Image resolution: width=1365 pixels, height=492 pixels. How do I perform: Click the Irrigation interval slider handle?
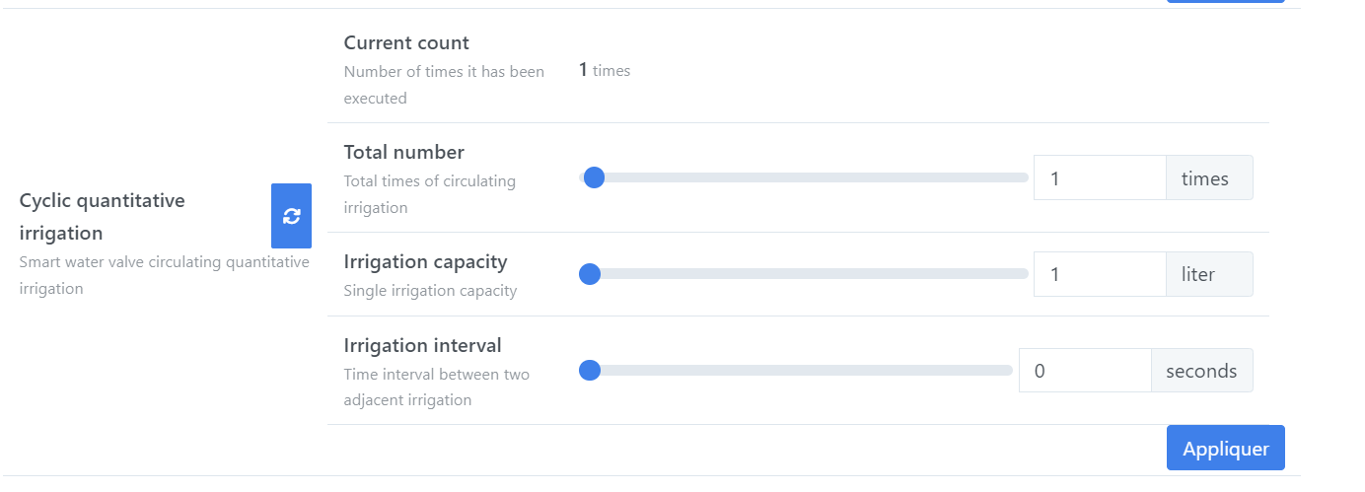click(x=590, y=371)
